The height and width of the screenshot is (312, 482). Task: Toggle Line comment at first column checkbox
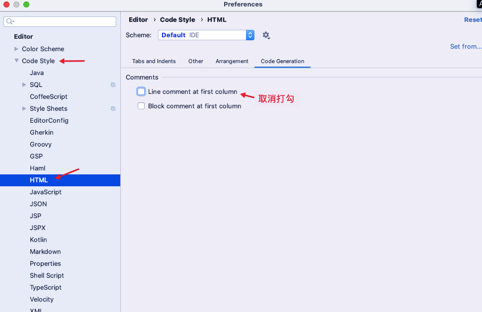click(x=141, y=91)
